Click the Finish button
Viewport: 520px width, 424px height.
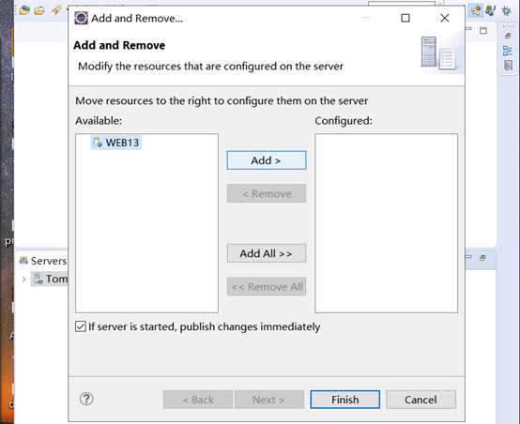[x=344, y=400]
